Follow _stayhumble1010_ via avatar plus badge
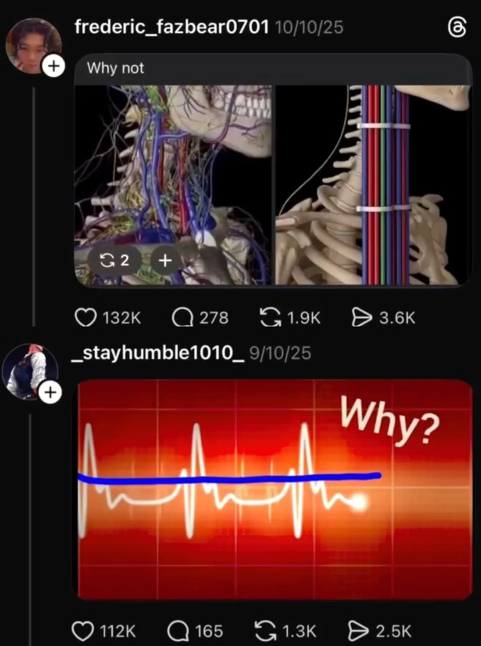Screen dimensions: 481x646 coord(50,392)
